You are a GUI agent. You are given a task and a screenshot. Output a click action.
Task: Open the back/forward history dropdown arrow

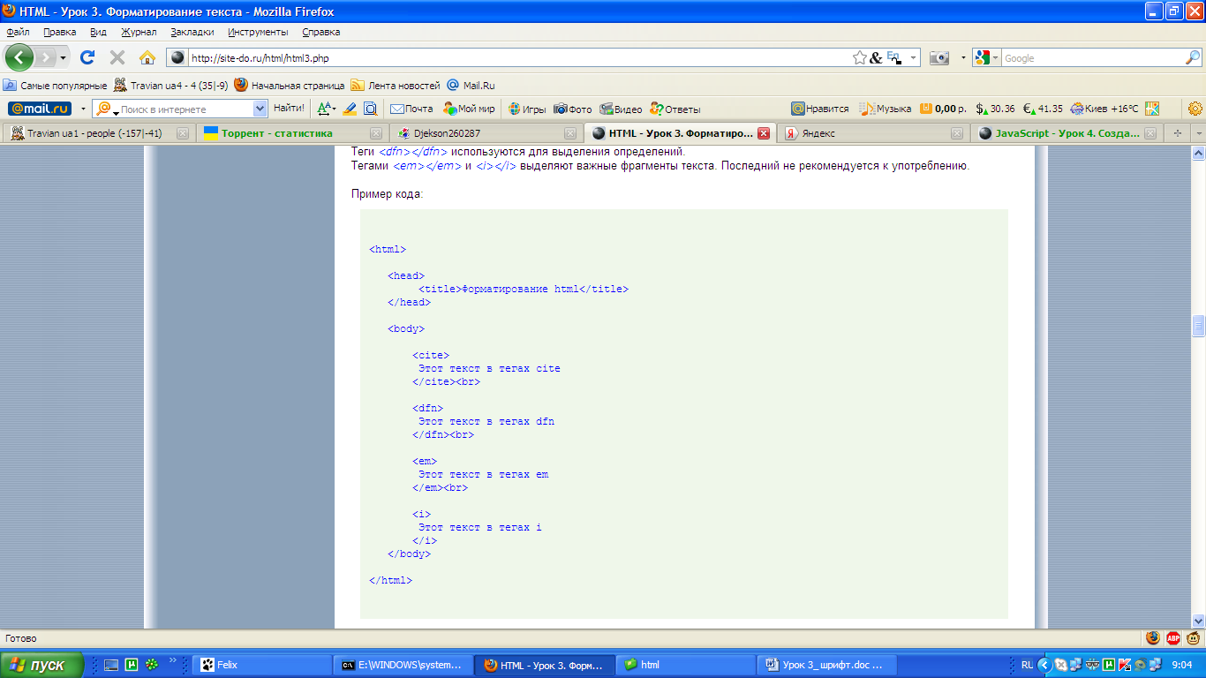click(x=63, y=57)
